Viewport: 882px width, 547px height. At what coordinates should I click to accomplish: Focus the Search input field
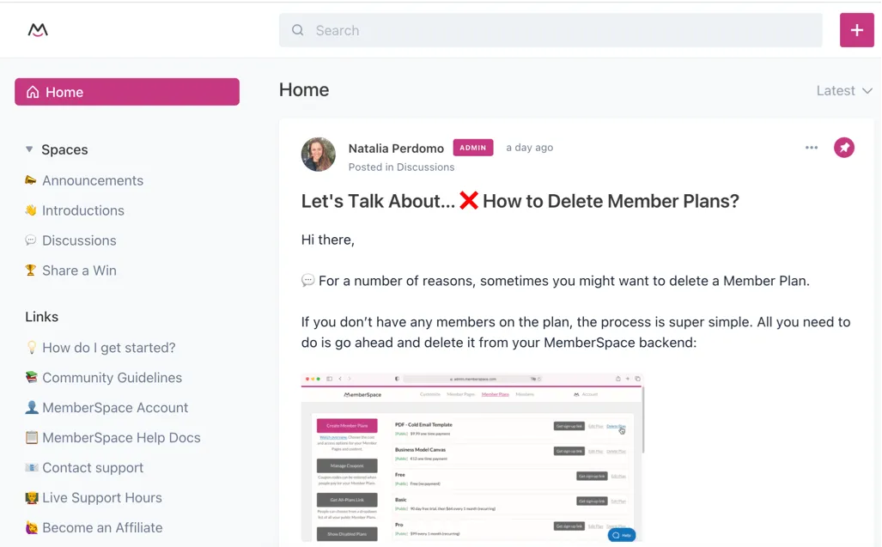(x=550, y=30)
